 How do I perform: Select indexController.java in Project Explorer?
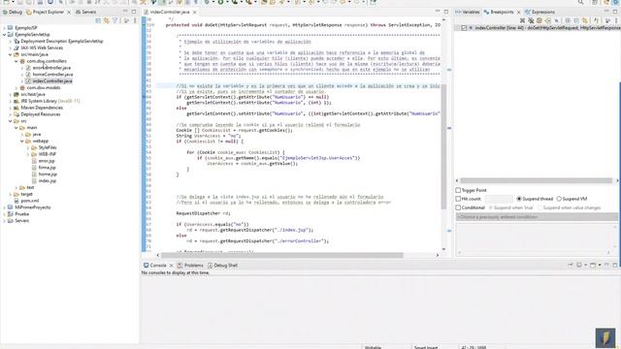click(52, 81)
